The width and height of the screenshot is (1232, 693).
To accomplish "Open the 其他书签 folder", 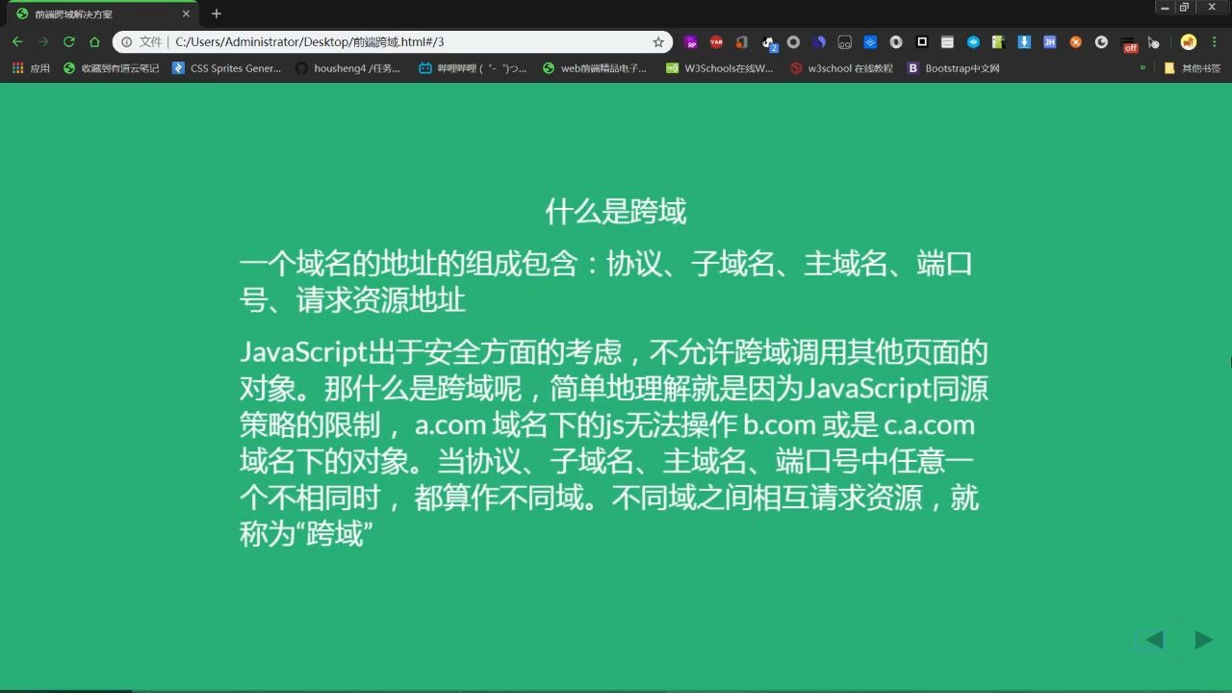I will pyautogui.click(x=1193, y=68).
